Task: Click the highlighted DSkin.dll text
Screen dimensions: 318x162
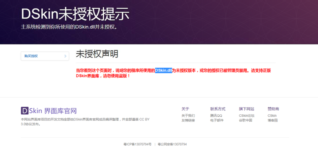Action: [x=164, y=71]
